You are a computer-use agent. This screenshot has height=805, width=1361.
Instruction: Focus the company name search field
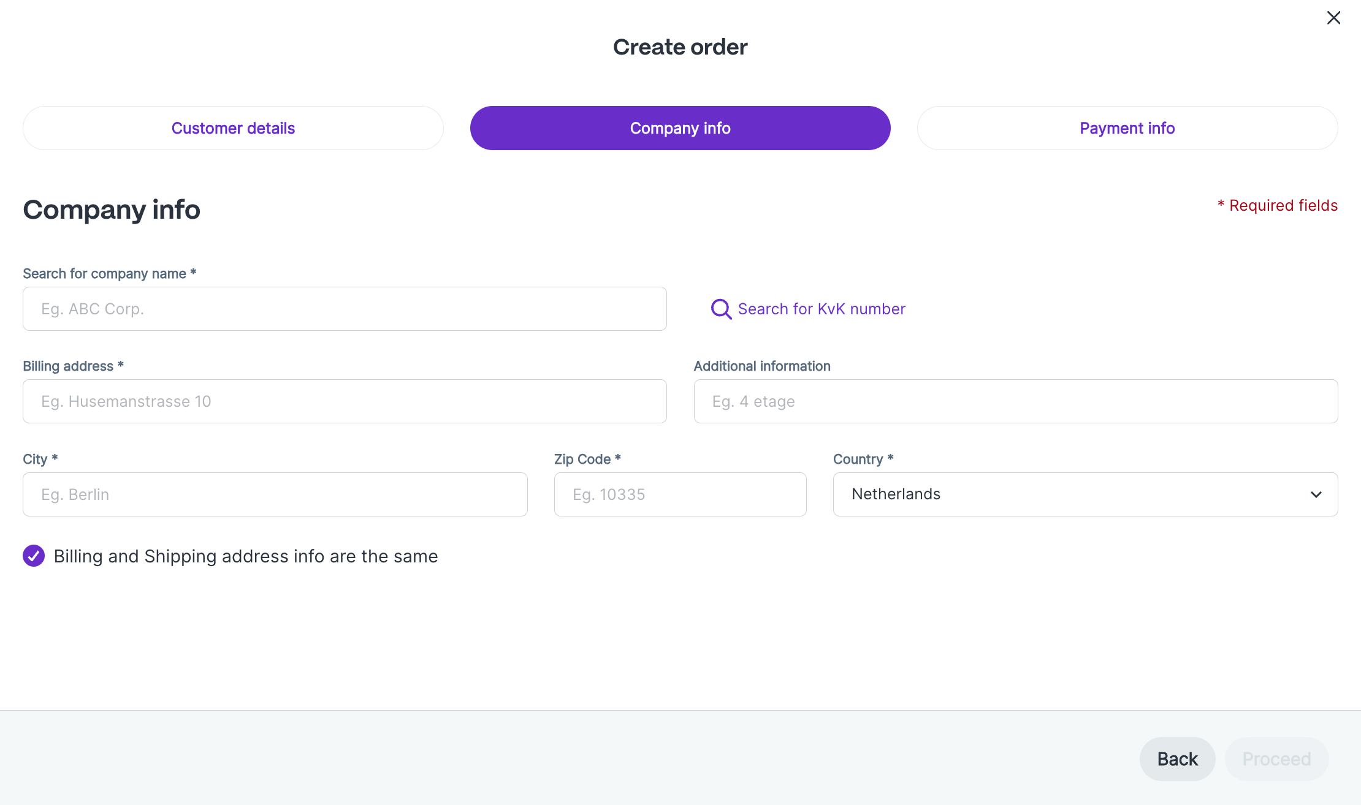point(345,309)
